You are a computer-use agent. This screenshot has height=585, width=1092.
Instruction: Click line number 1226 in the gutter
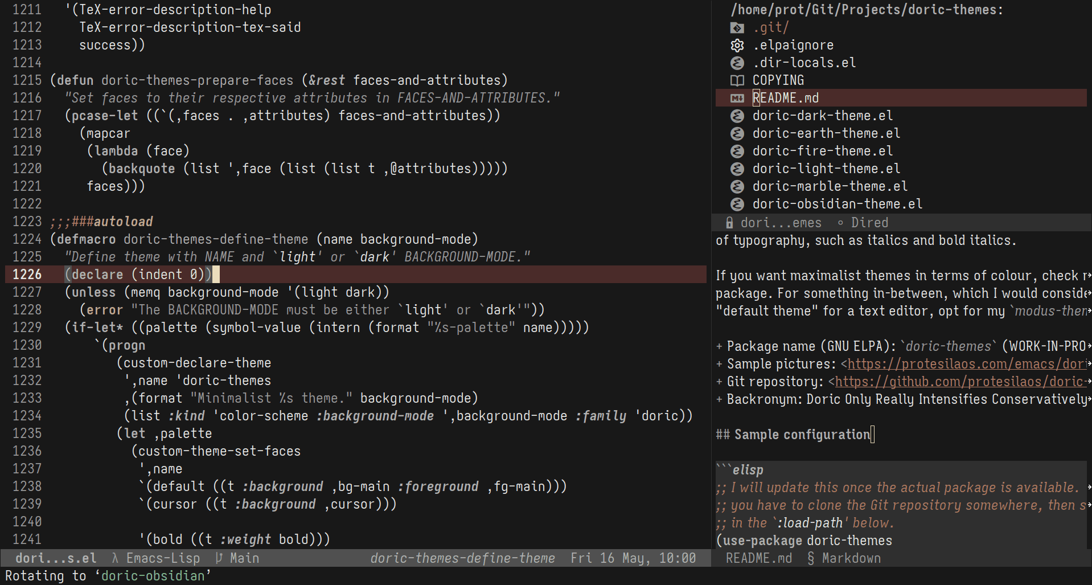[27, 275]
